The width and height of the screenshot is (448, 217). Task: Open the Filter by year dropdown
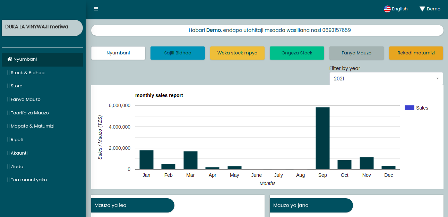click(x=386, y=79)
